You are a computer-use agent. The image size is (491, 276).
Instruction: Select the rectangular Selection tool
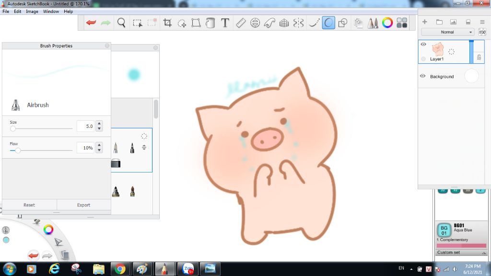pos(138,23)
